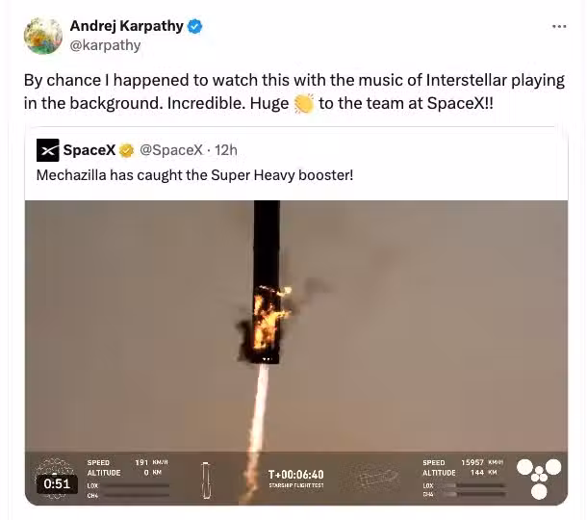587x520 pixels.
Task: Click the 0:51 video duration badge
Action: tap(57, 484)
